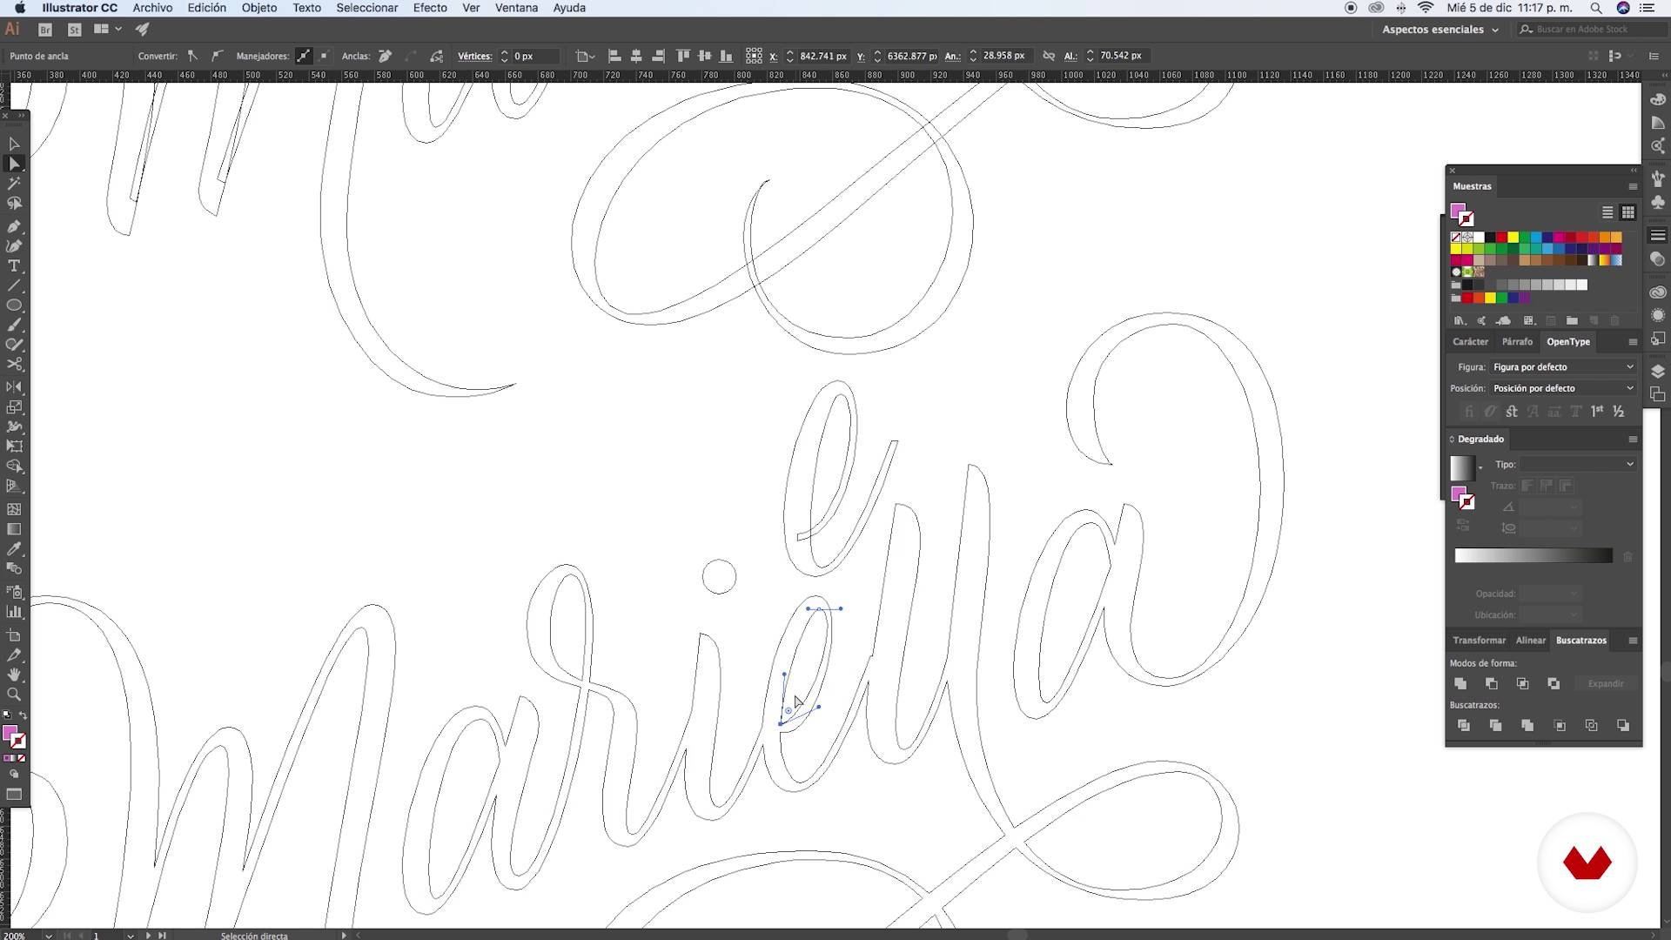This screenshot has width=1671, height=940.
Task: Click vertical align top icon
Action: [x=682, y=56]
